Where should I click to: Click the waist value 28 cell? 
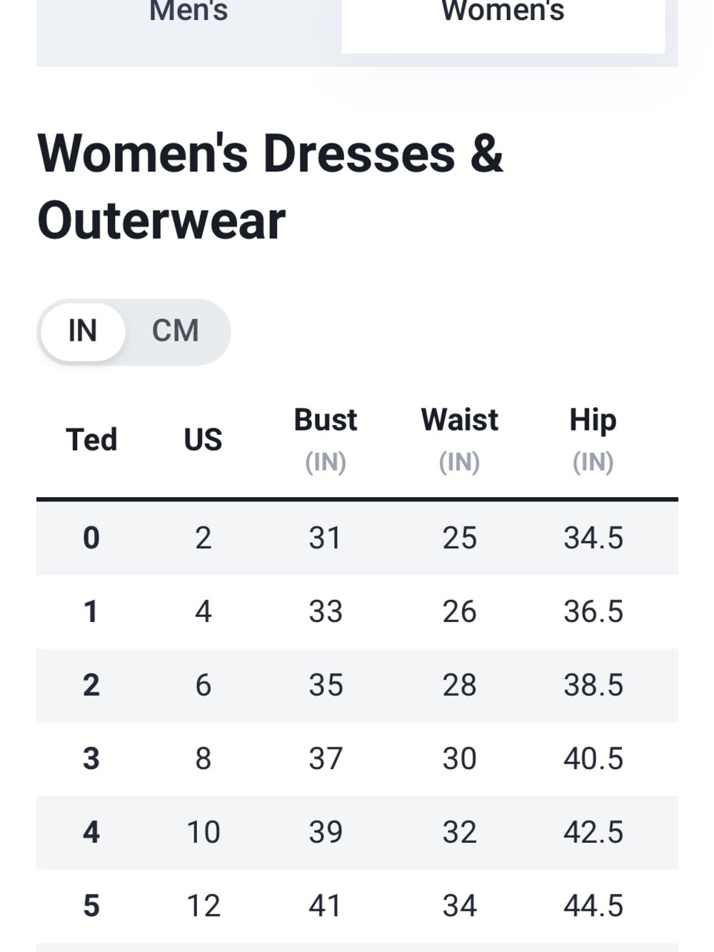point(459,685)
